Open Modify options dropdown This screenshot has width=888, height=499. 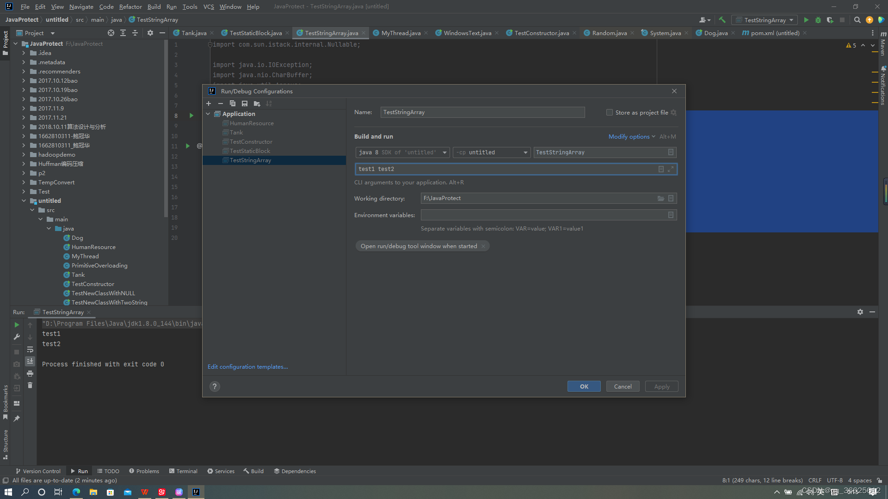click(632, 137)
